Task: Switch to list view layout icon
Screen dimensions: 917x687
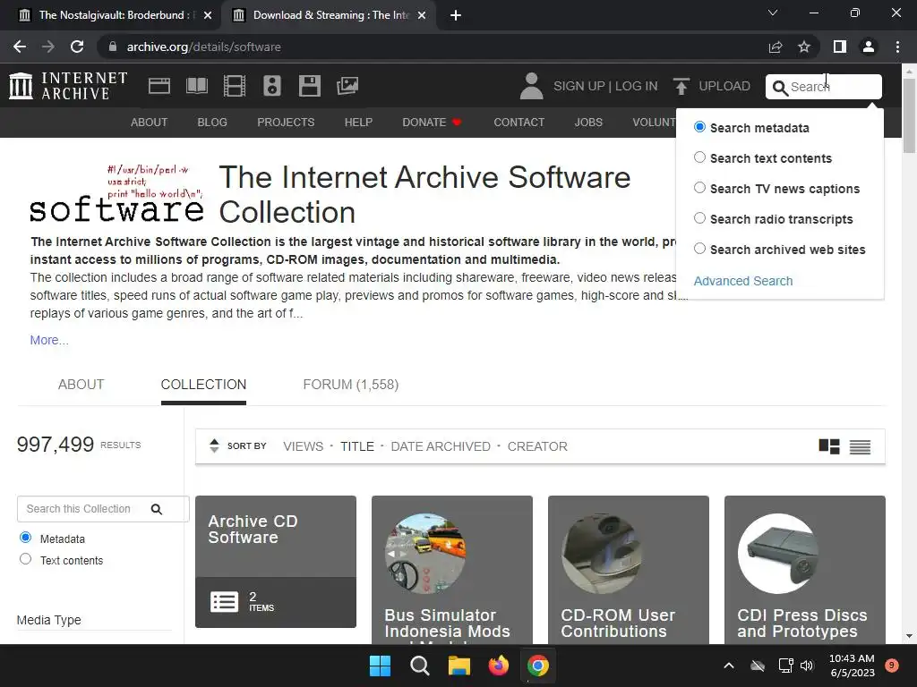Action: (x=860, y=447)
